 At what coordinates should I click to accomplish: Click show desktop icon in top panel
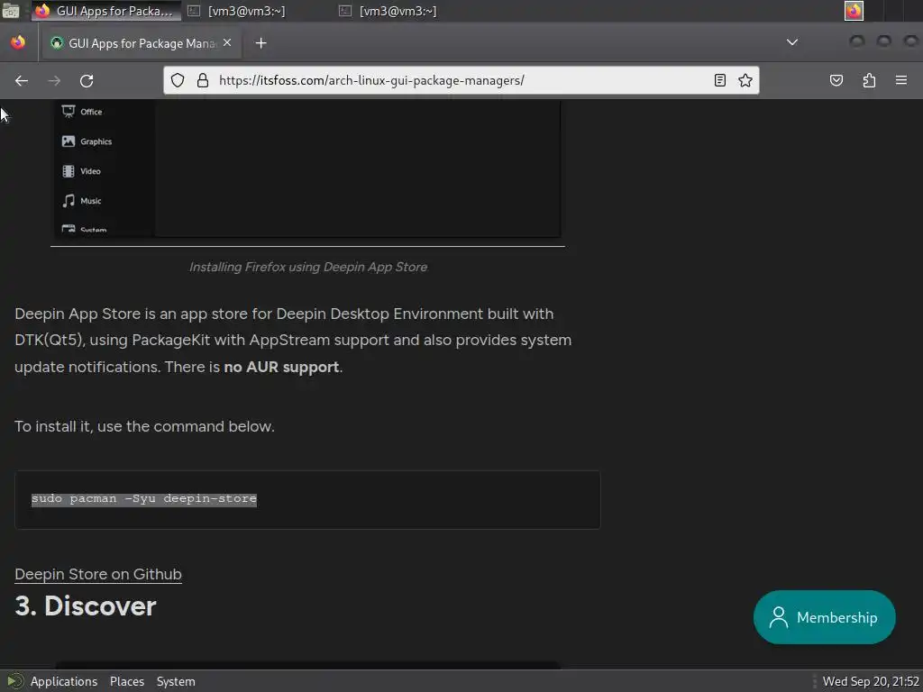pyautogui.click(x=11, y=11)
